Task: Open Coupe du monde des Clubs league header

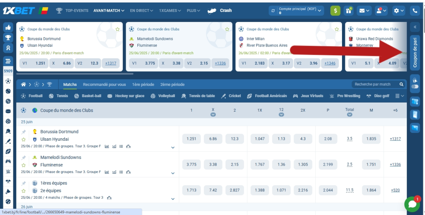Action: [67, 110]
